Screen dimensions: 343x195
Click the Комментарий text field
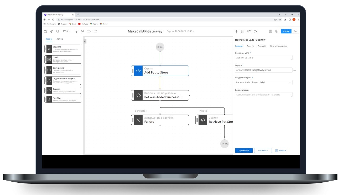(264, 95)
